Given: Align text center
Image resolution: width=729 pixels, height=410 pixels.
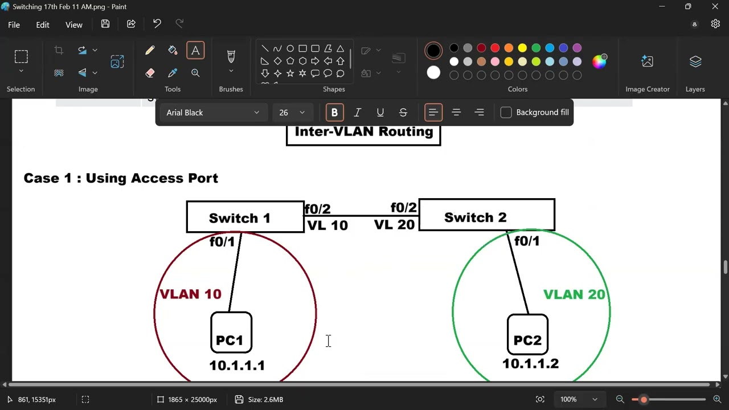Looking at the screenshot, I should point(456,113).
